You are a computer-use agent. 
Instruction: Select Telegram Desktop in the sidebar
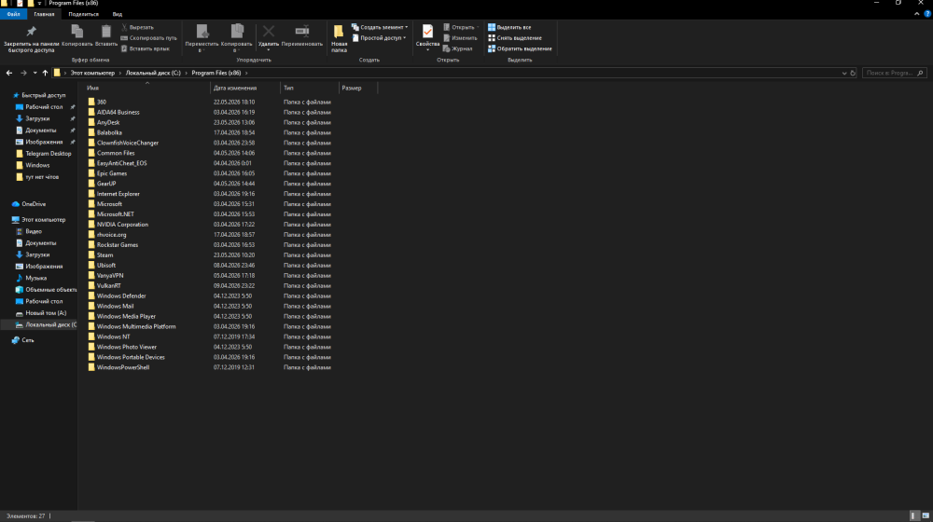[49, 154]
